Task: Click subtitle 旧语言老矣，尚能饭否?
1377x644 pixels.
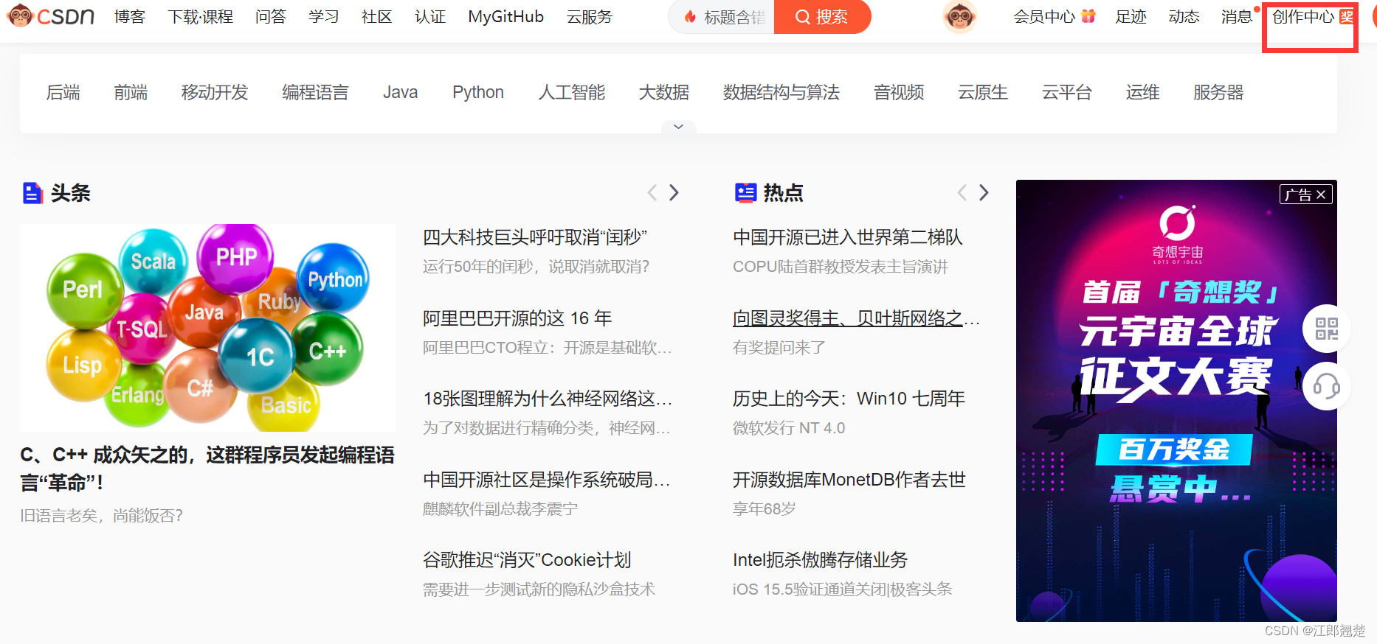Action: point(102,516)
